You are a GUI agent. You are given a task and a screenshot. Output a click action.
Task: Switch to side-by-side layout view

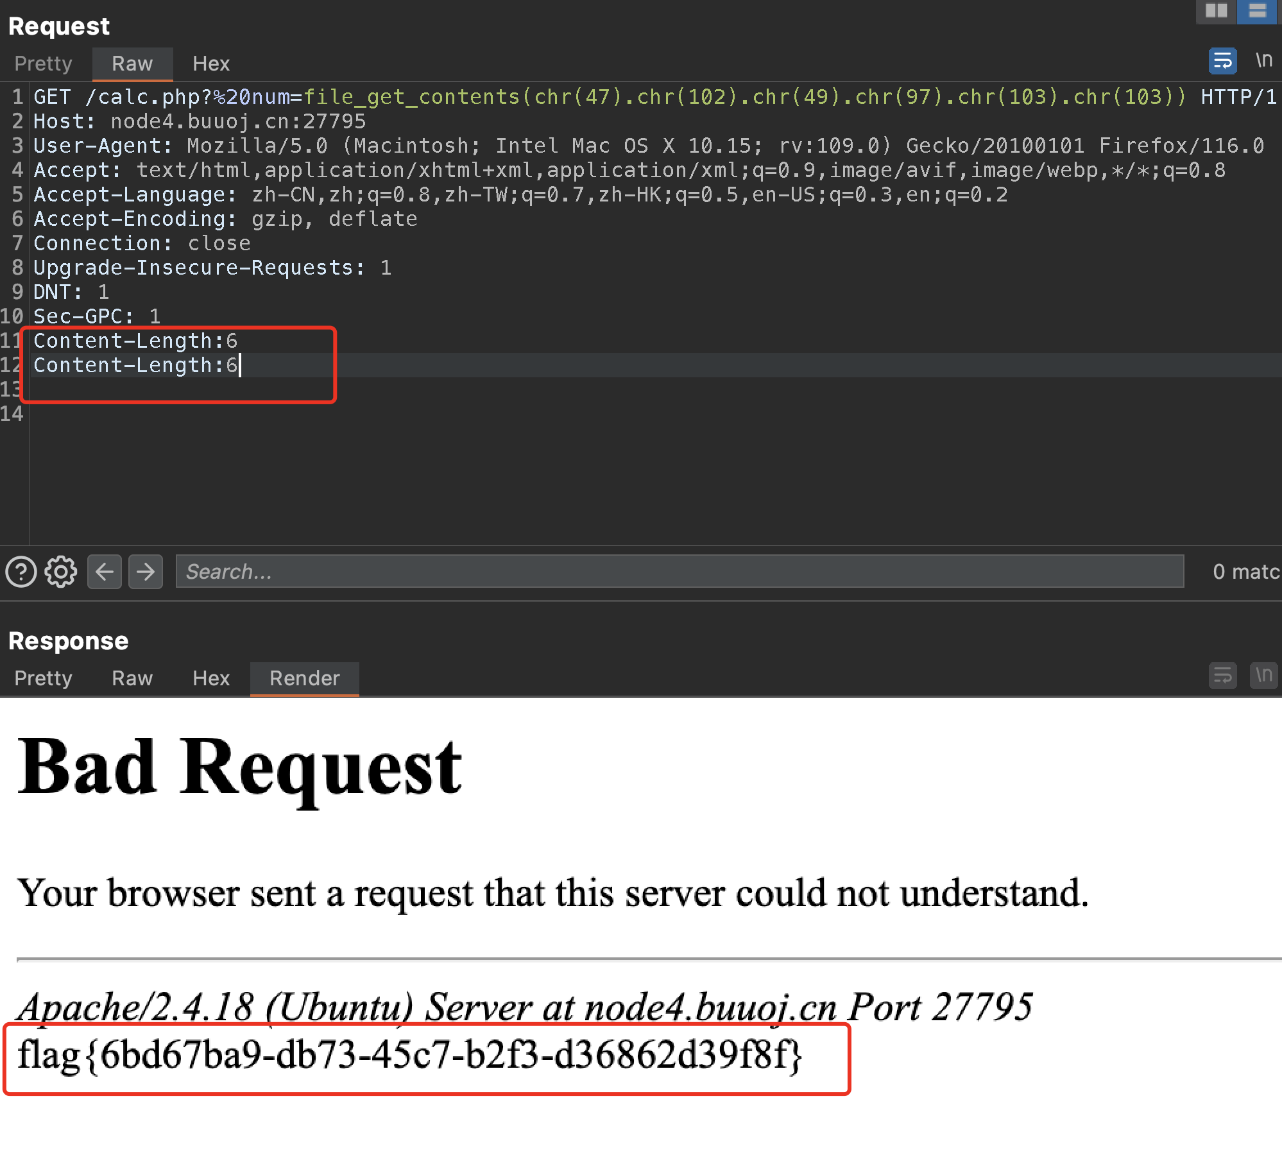(1216, 11)
